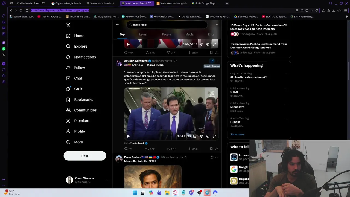This screenshot has height=197, width=350.
Task: Click Grok explain icon on Agustín Antonetti post
Action: 212,61
